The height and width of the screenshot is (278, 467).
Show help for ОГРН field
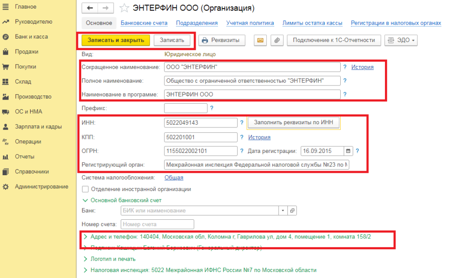click(242, 151)
